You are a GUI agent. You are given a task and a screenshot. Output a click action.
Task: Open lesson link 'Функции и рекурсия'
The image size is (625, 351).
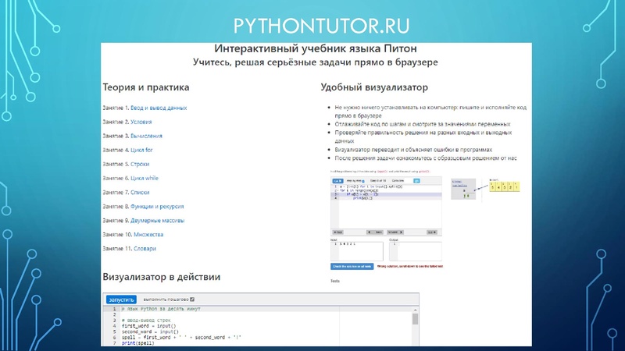pyautogui.click(x=157, y=207)
